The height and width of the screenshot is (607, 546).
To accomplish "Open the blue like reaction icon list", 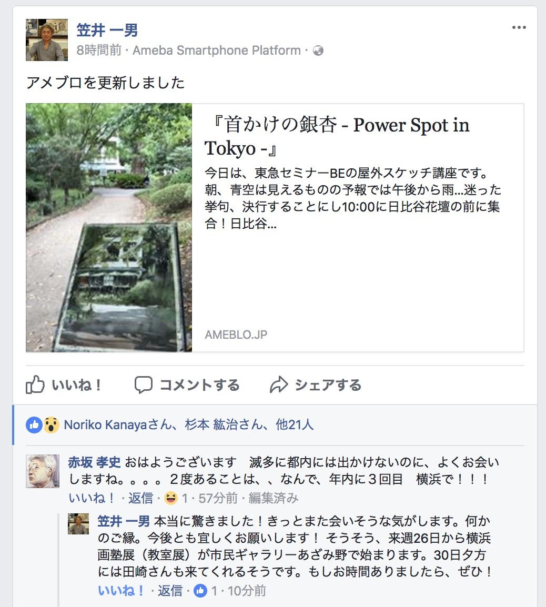I will tap(34, 425).
